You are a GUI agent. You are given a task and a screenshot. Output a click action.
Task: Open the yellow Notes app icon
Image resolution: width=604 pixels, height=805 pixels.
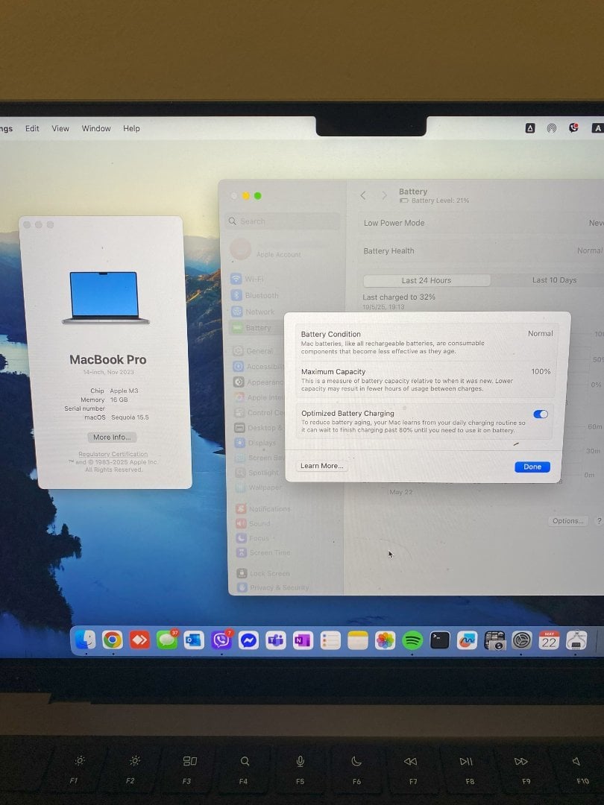point(357,640)
